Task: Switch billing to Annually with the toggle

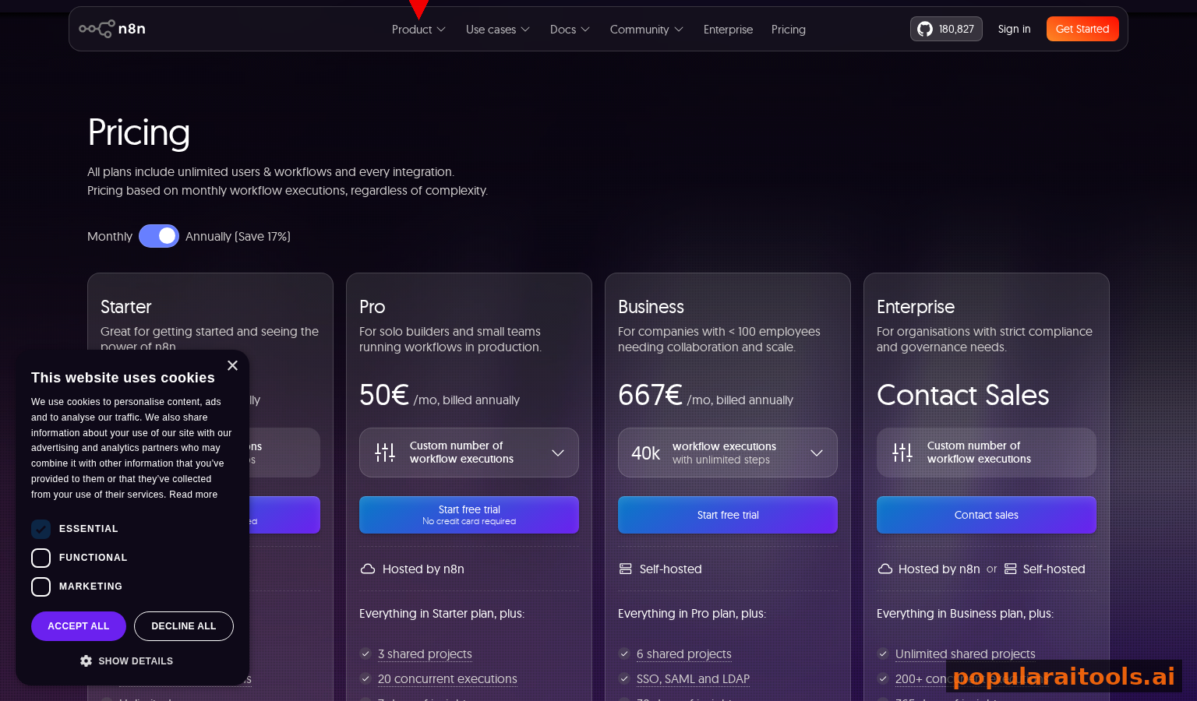Action: (x=159, y=236)
